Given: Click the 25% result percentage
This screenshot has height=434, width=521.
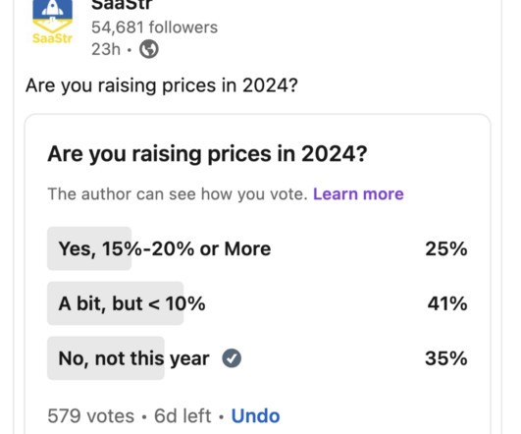Looking at the screenshot, I should pos(446,248).
